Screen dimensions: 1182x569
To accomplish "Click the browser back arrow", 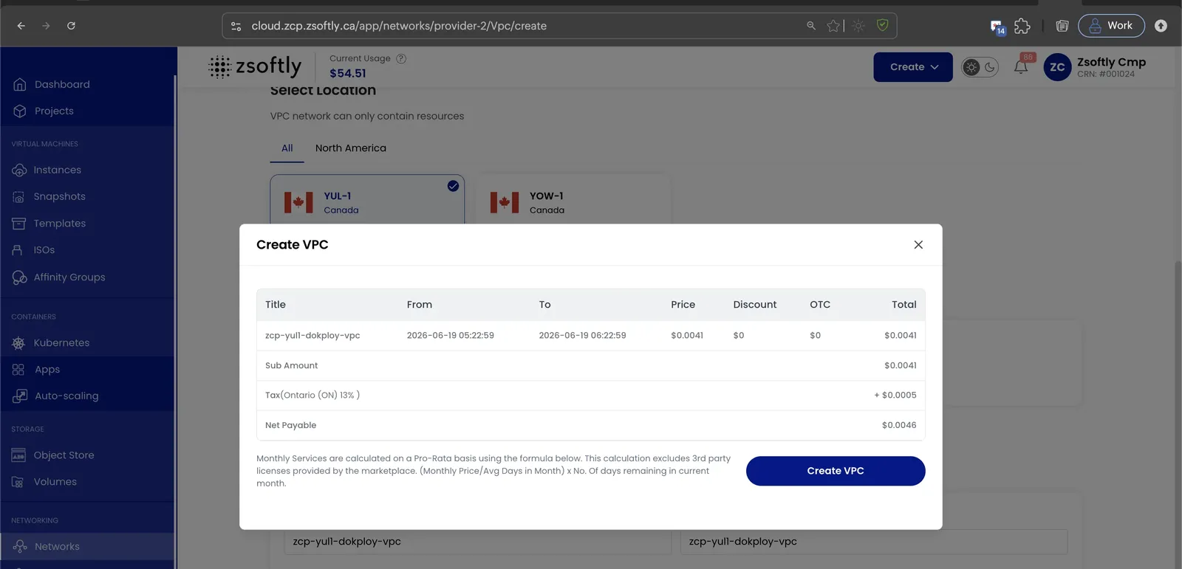I will pos(21,26).
